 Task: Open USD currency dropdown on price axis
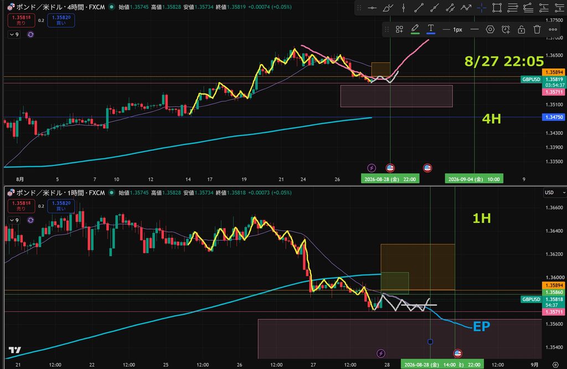pyautogui.click(x=555, y=193)
